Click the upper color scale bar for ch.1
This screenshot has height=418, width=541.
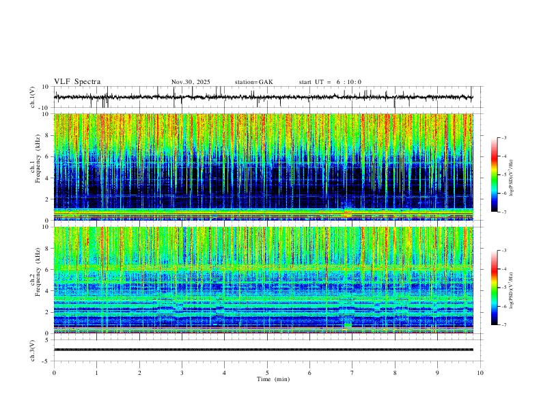click(495, 175)
